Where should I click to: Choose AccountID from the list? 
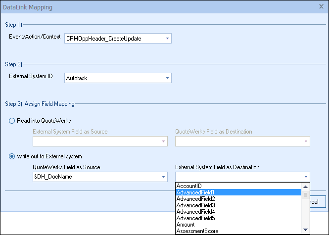(238, 186)
